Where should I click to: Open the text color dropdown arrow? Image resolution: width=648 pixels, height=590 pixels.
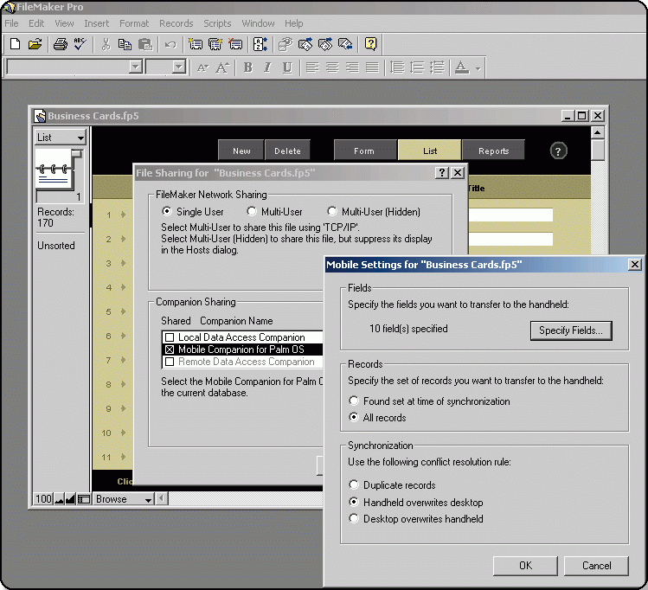pyautogui.click(x=478, y=68)
